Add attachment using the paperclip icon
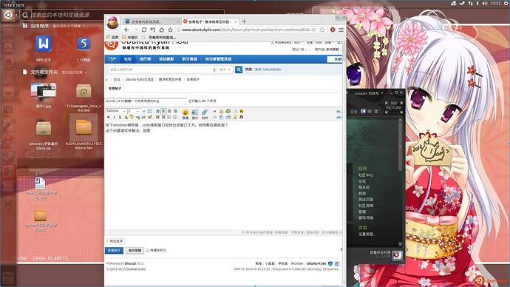510x287 pixels. pyautogui.click(x=205, y=114)
